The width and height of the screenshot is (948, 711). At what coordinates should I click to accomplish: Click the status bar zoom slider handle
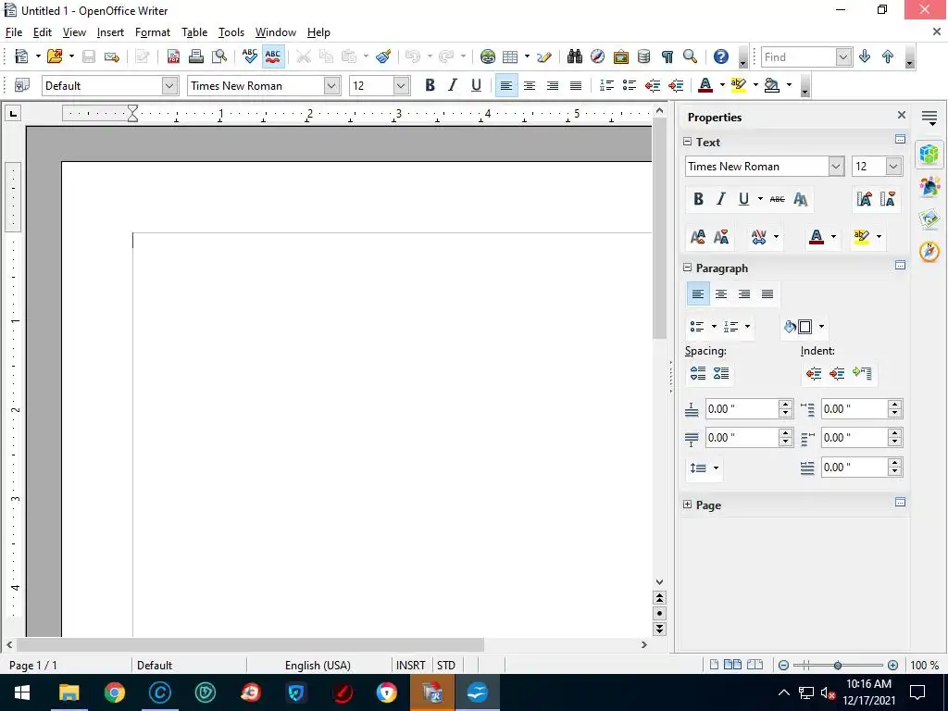(x=837, y=665)
